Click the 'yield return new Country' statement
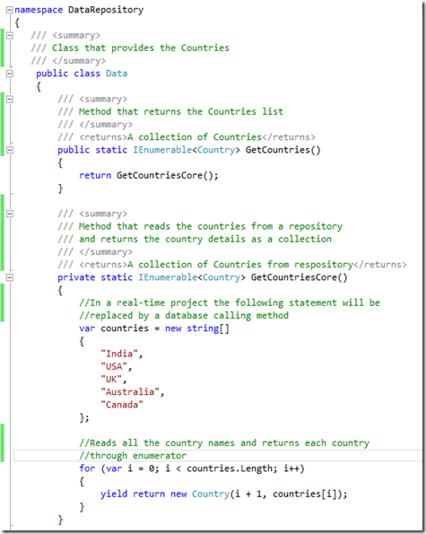 224,495
